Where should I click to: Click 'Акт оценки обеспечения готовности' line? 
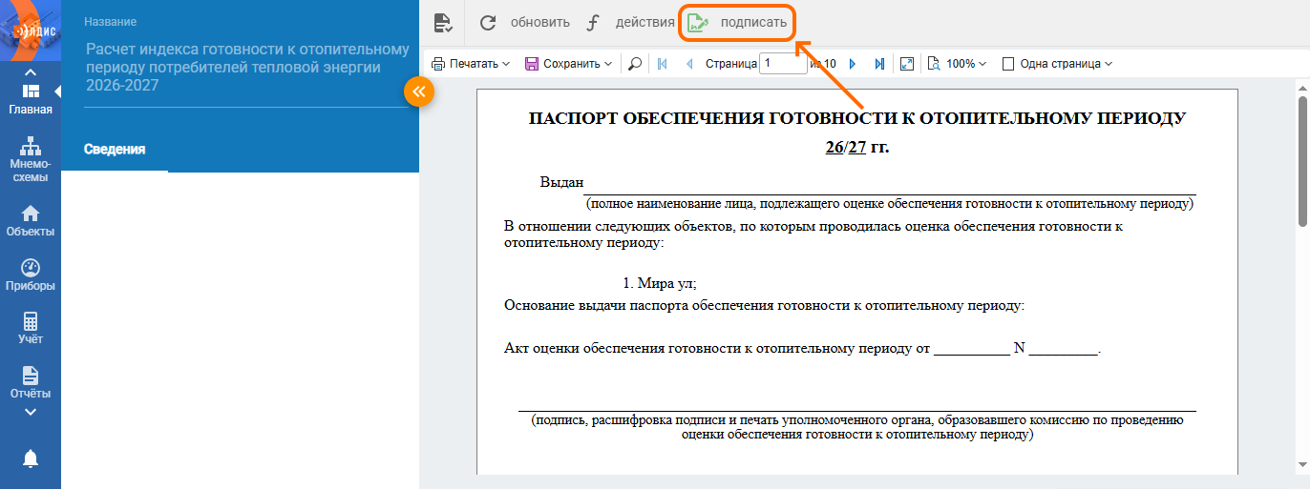pyautogui.click(x=802, y=348)
